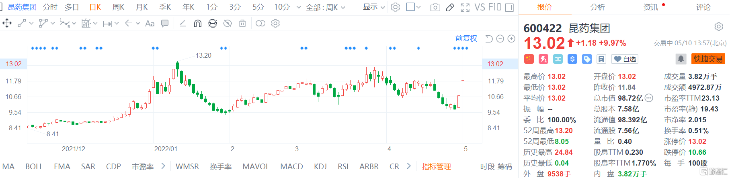Expand range measure tool dropdown arrow

(117, 24)
